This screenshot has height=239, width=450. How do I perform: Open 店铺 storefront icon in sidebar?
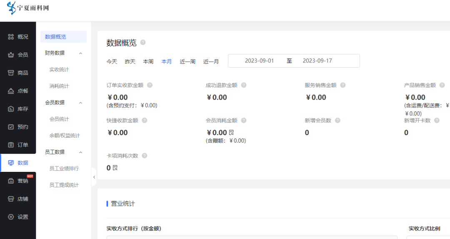coord(11,199)
